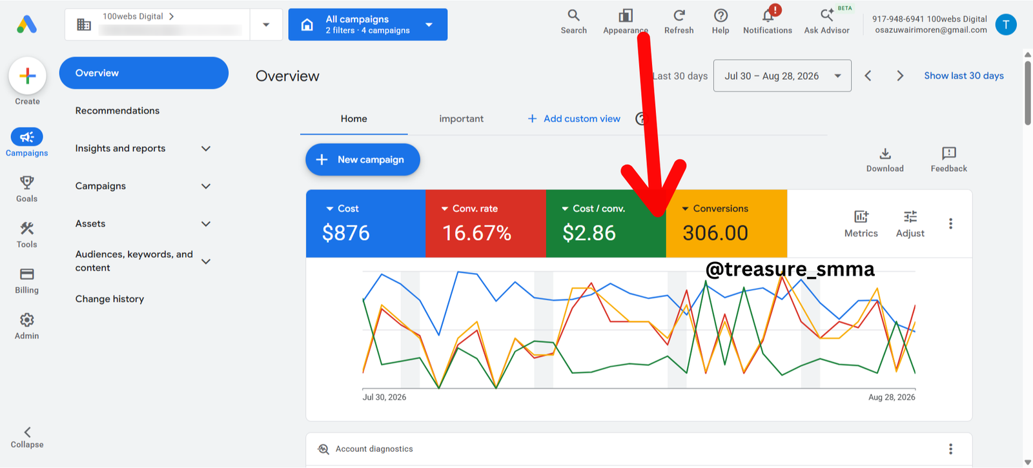Open the Goals trophy icon
The width and height of the screenshot is (1033, 468).
pyautogui.click(x=26, y=183)
